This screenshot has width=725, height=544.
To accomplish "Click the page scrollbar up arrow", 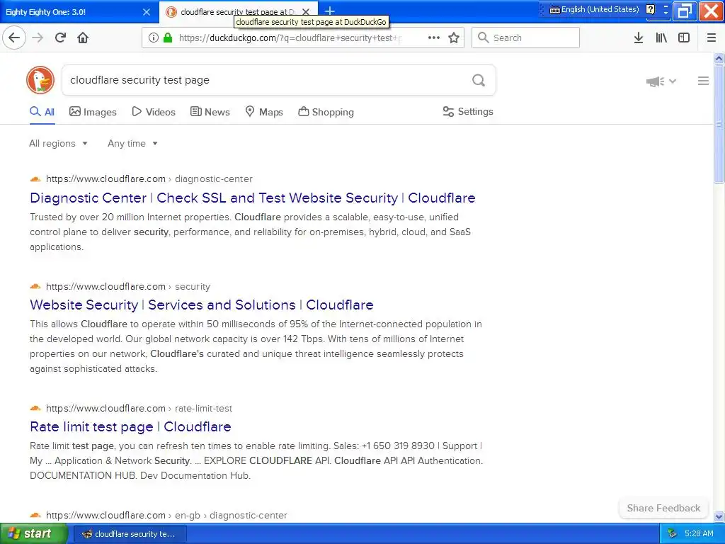I will coord(719,58).
